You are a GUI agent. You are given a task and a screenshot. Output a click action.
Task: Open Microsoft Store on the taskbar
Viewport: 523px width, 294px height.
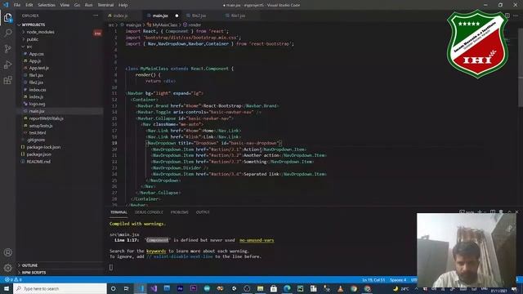(x=274, y=288)
